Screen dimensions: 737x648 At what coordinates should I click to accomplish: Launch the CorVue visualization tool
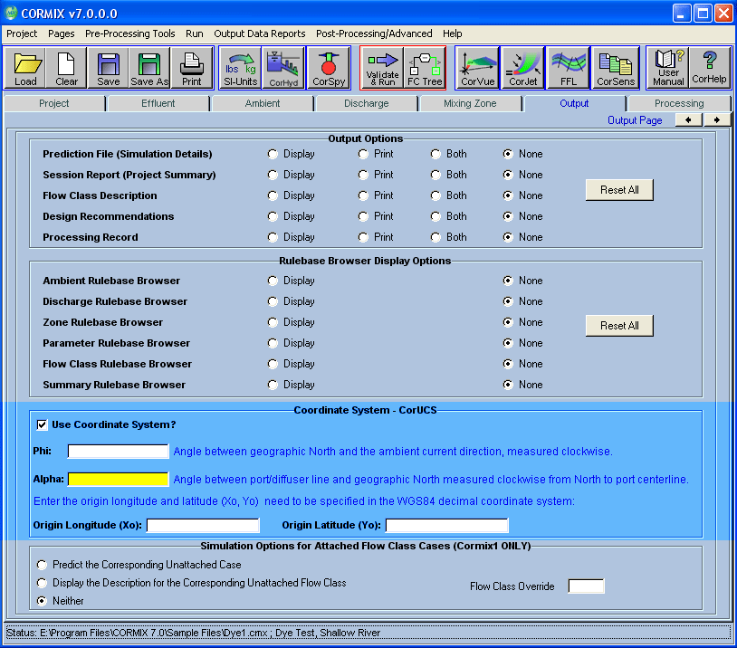pyautogui.click(x=477, y=68)
